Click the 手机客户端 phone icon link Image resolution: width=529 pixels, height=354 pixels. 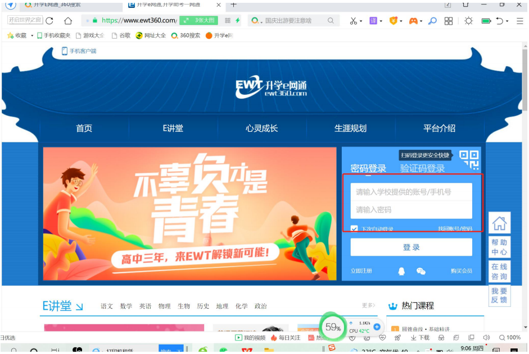pyautogui.click(x=79, y=51)
